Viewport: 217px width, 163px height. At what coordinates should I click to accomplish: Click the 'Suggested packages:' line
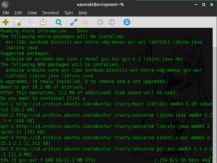[25, 53]
